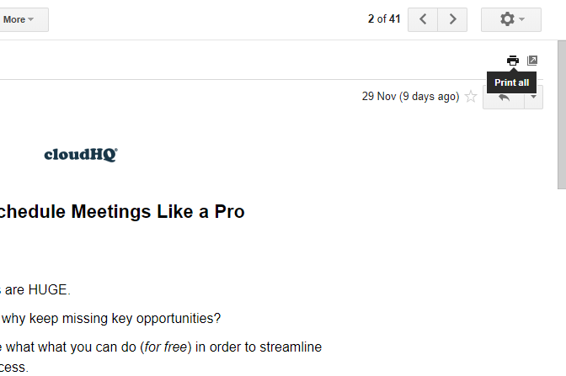Click the Print all printer icon

pos(513,61)
